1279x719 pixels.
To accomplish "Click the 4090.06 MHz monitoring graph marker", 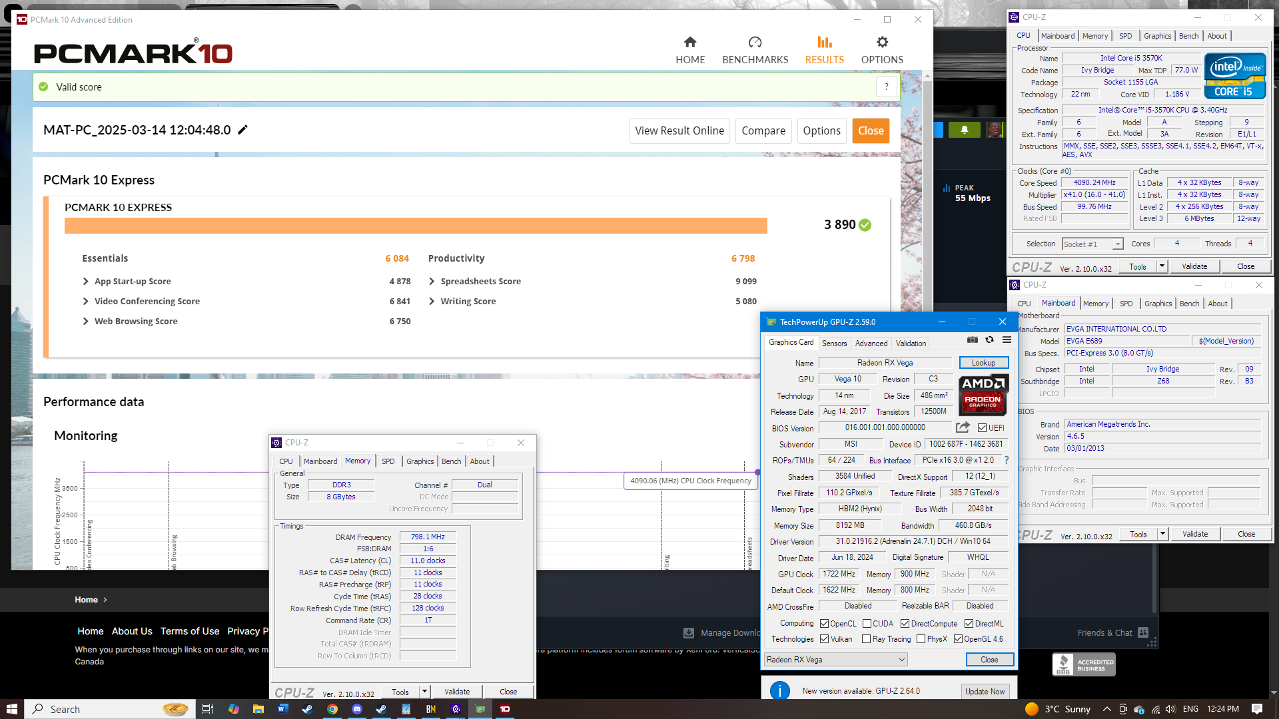I will [x=758, y=473].
